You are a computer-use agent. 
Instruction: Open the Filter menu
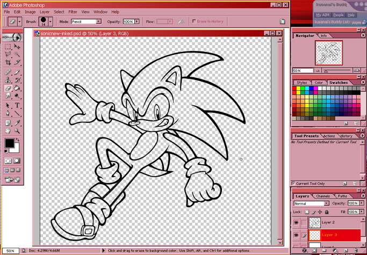(73, 12)
